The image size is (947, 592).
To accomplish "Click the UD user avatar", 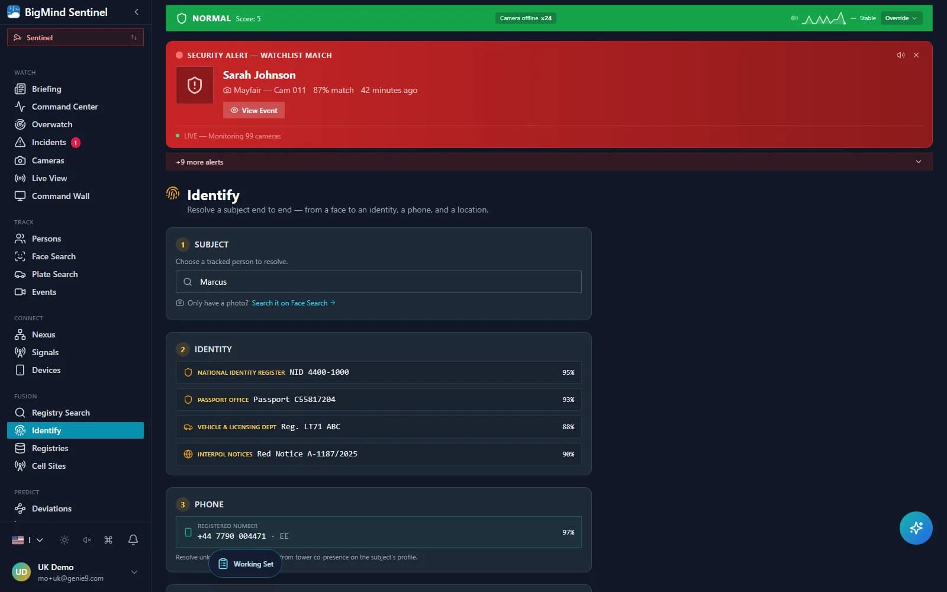I will [21, 572].
